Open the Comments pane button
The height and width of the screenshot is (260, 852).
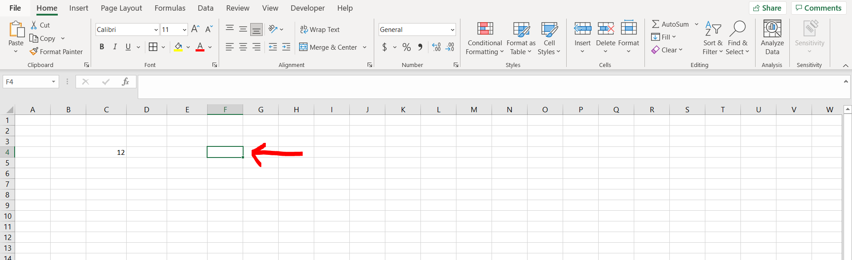(x=818, y=8)
